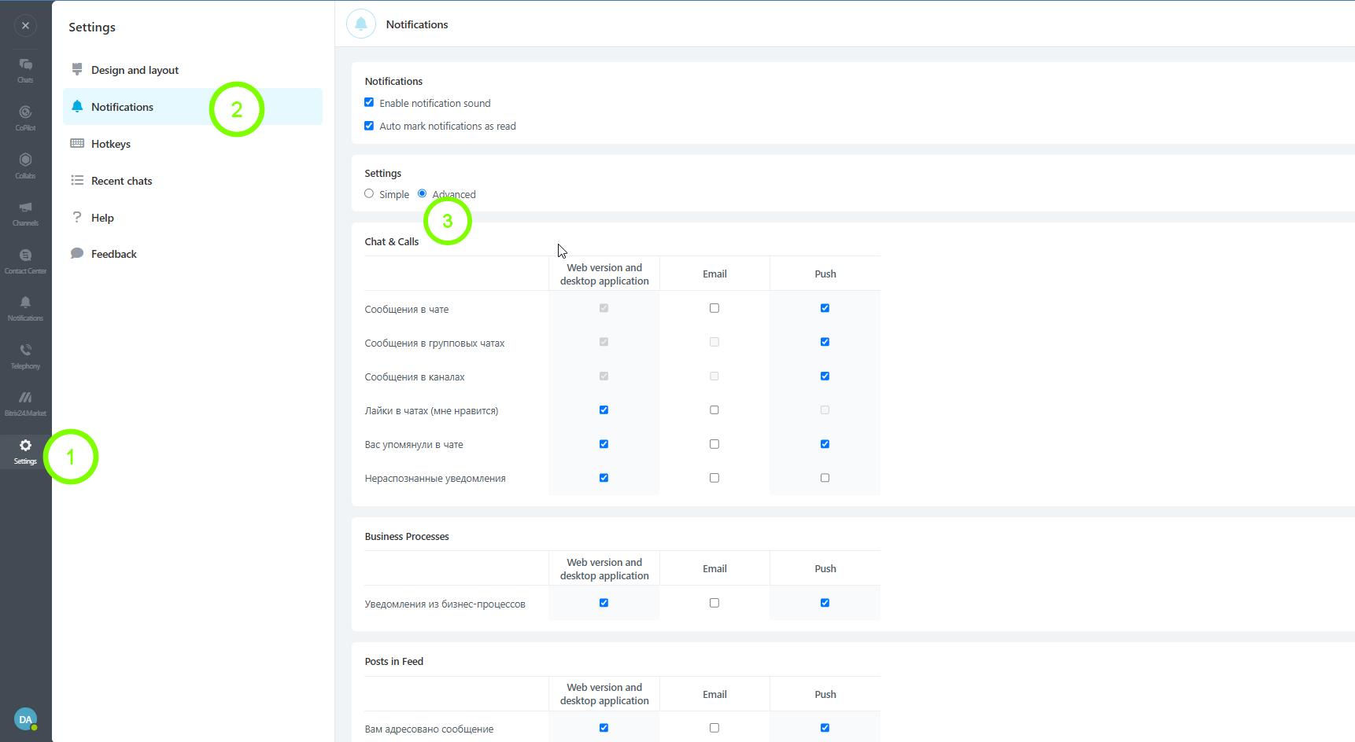Open Channels in the left sidebar
This screenshot has width=1355, height=742.
coord(25,213)
